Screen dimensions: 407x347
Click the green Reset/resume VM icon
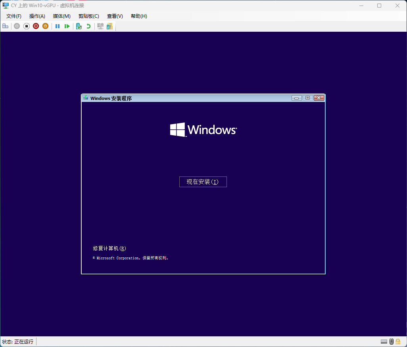click(x=67, y=26)
